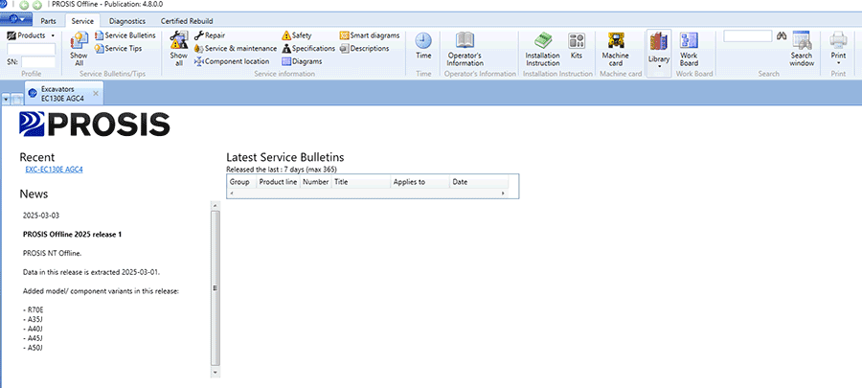Open the Search window
This screenshot has width=862, height=388.
point(802,48)
